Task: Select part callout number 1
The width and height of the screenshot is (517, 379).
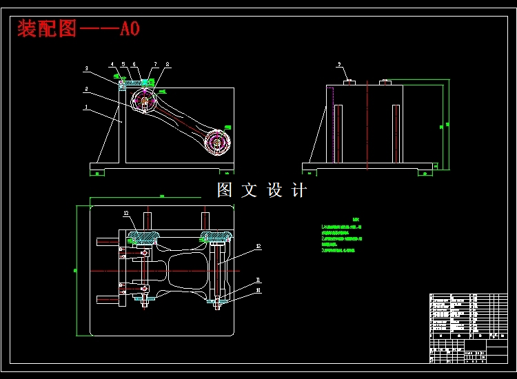Action: coord(86,107)
